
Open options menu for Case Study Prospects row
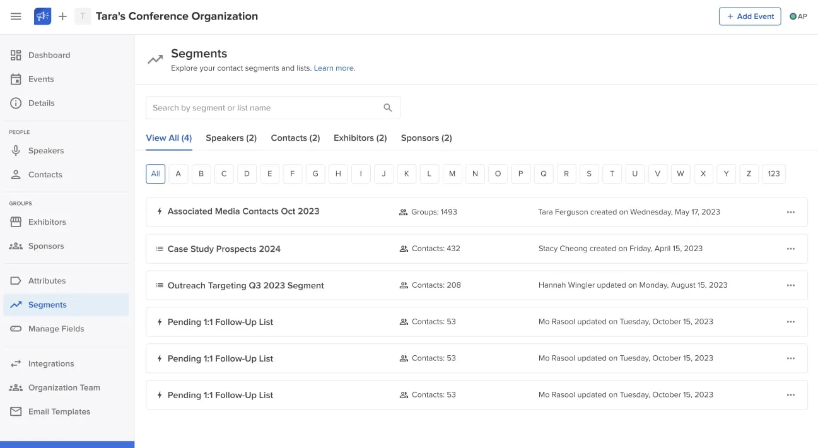[791, 249]
